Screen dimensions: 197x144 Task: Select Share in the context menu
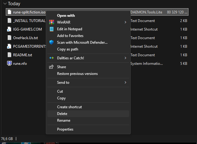(88, 67)
